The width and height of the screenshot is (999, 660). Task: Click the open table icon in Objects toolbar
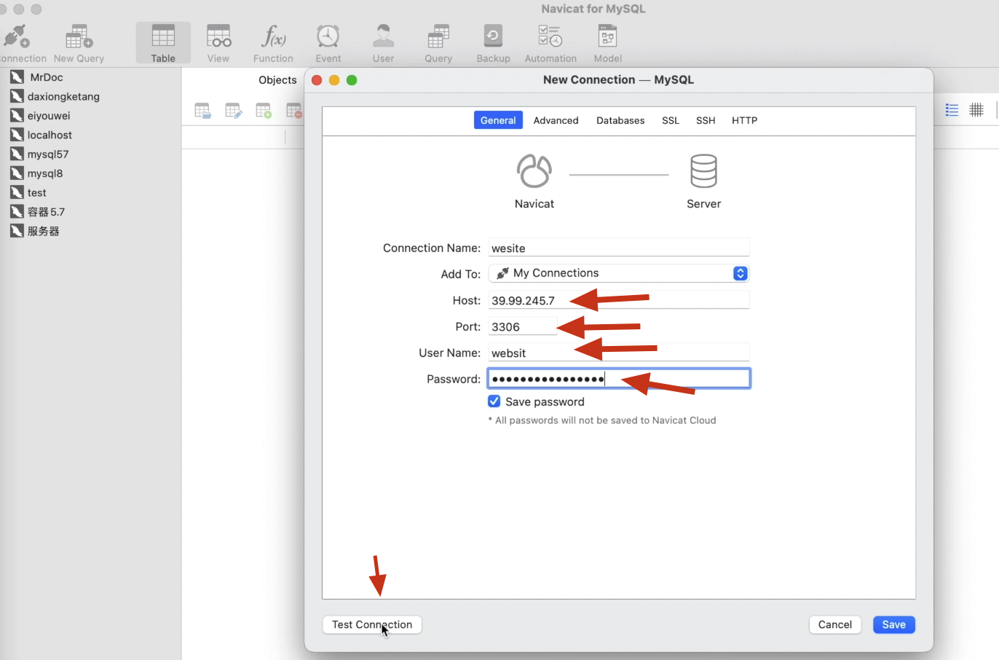click(202, 111)
